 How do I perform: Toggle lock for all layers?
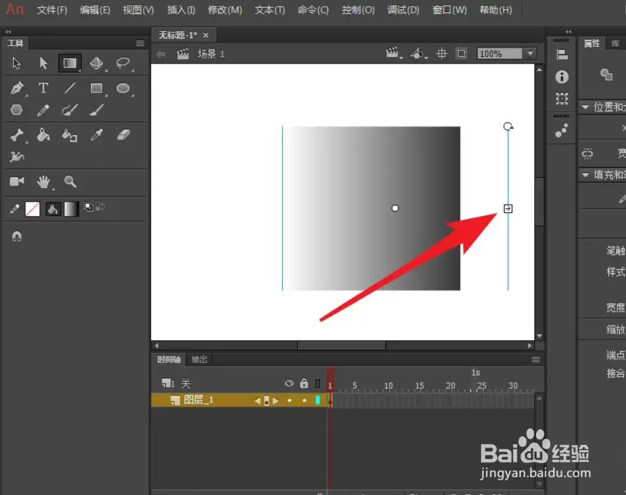(305, 383)
